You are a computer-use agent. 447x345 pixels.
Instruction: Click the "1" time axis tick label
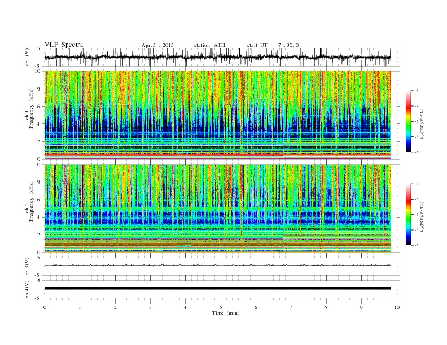click(x=80, y=307)
